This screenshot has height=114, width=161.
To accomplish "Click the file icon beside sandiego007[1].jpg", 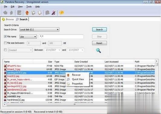I will tap(5, 73).
